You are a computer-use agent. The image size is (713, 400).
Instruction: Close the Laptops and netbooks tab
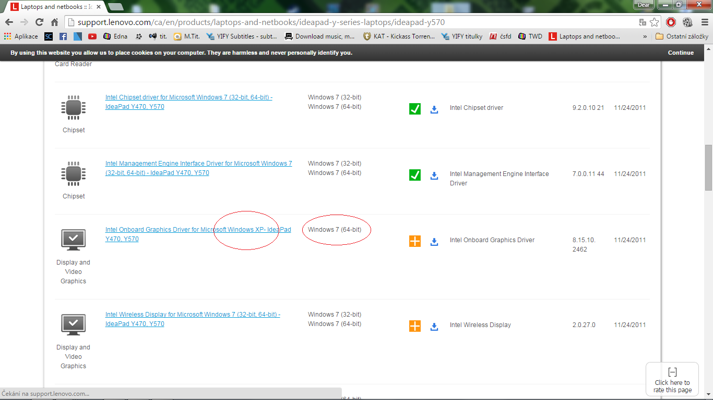tap(99, 7)
